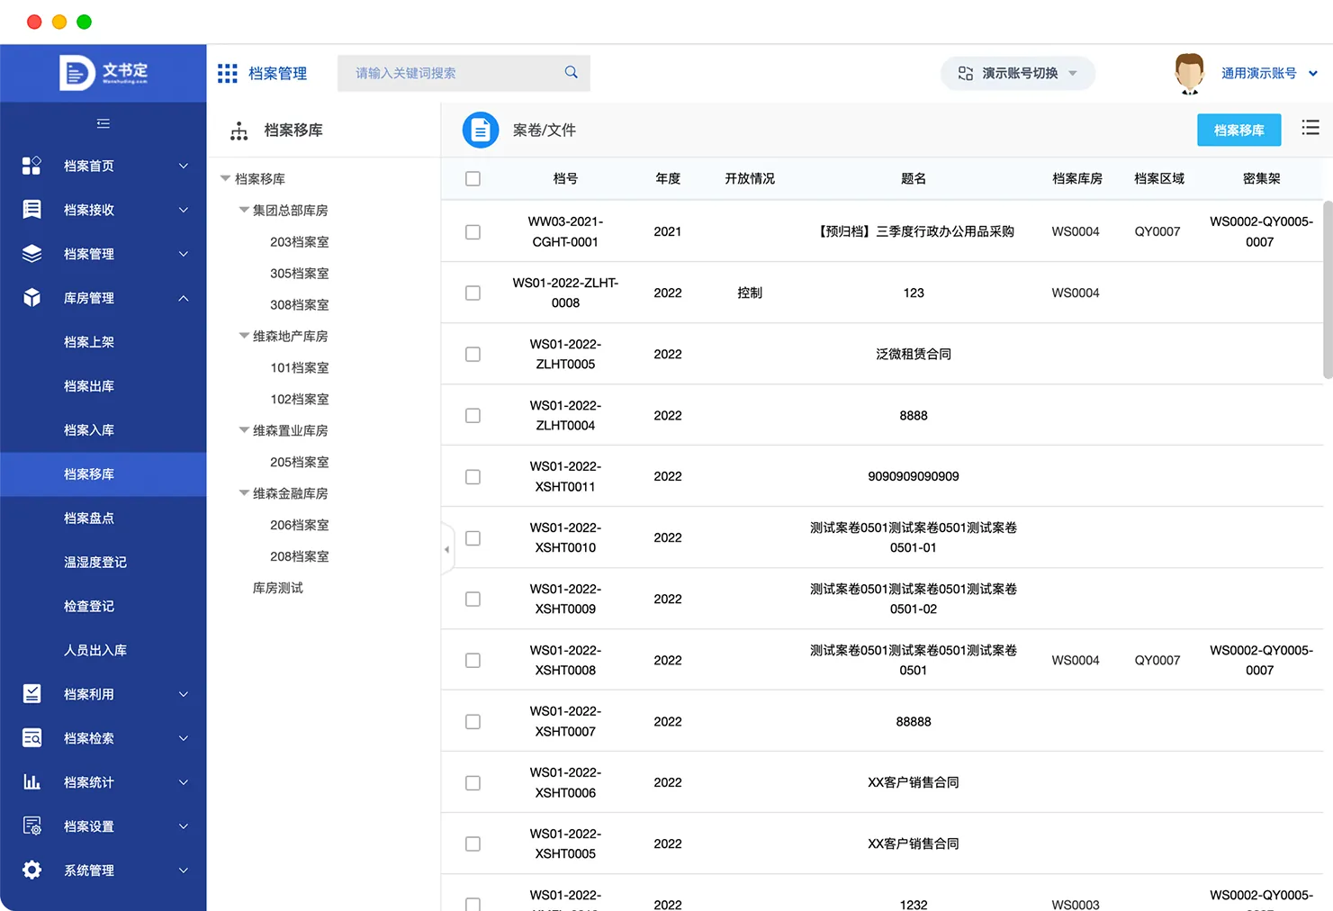Image resolution: width=1333 pixels, height=911 pixels.
Task: Collapse the 维森置业库房 tree node
Action: pyautogui.click(x=243, y=430)
